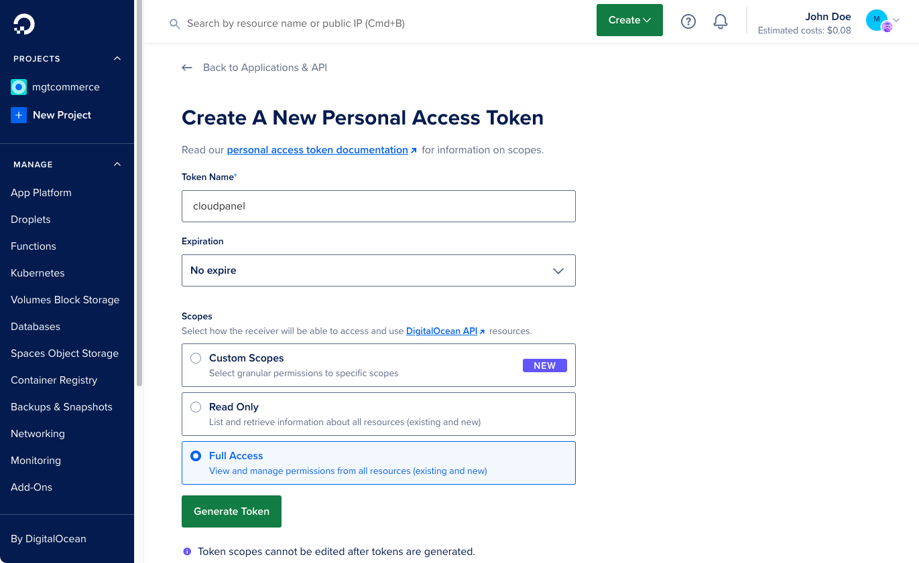
Task: Open the Expiration dropdown
Action: (x=378, y=270)
